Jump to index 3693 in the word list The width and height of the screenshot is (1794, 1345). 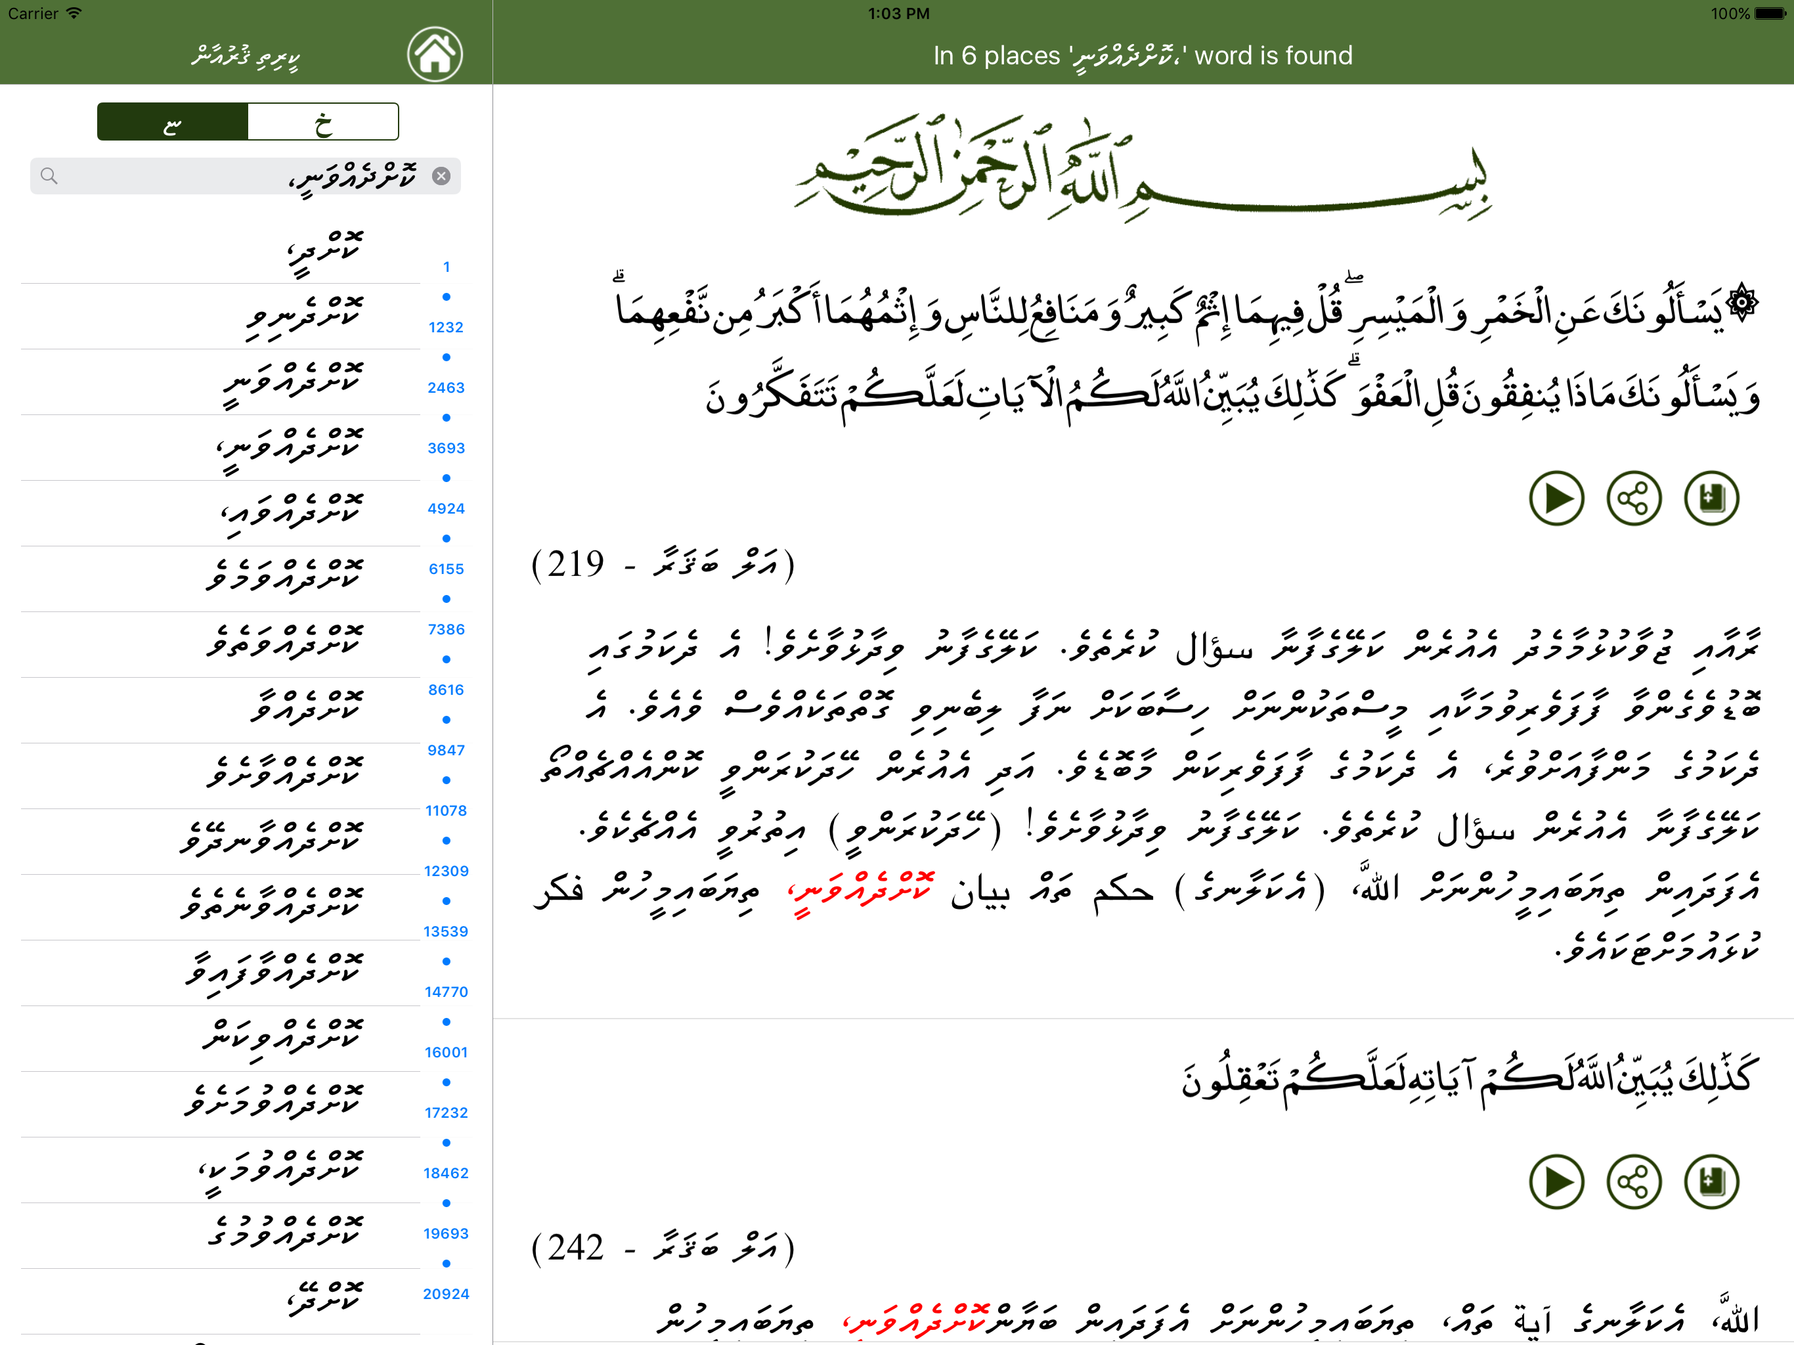pyautogui.click(x=446, y=448)
